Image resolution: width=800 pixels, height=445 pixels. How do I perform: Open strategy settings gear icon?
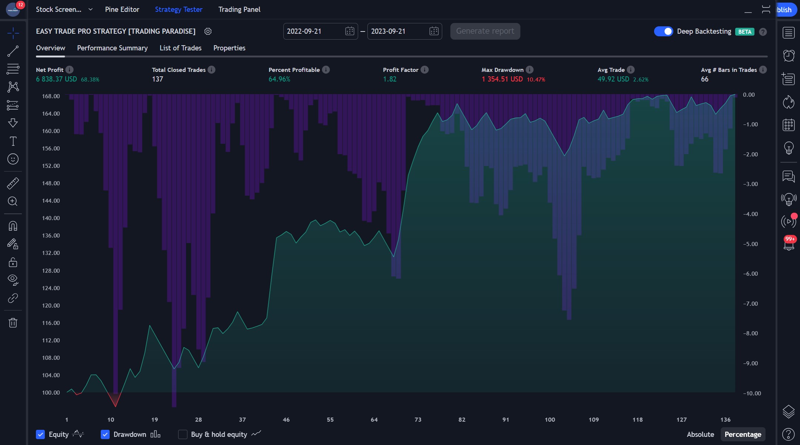(x=208, y=31)
